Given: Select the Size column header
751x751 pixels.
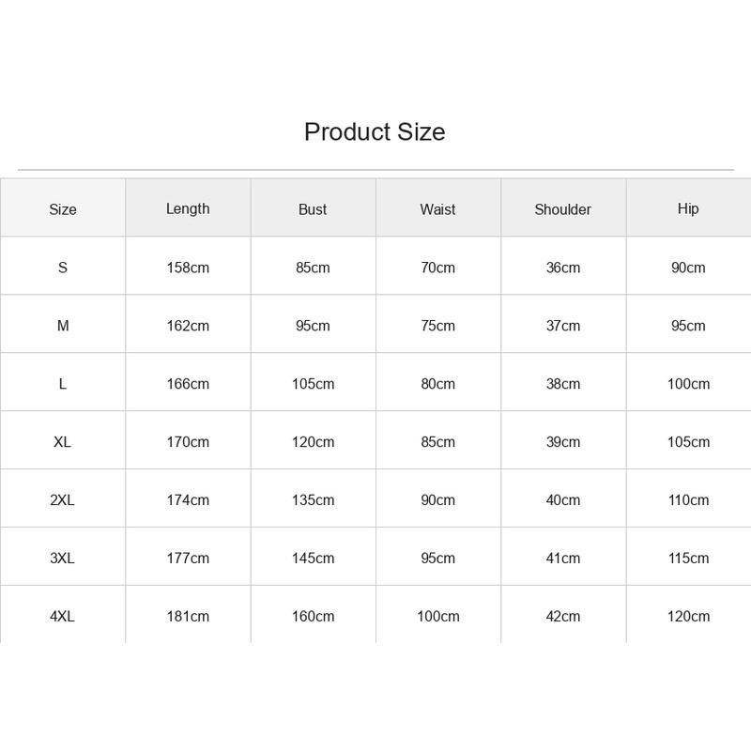Looking at the screenshot, I should 63,209.
